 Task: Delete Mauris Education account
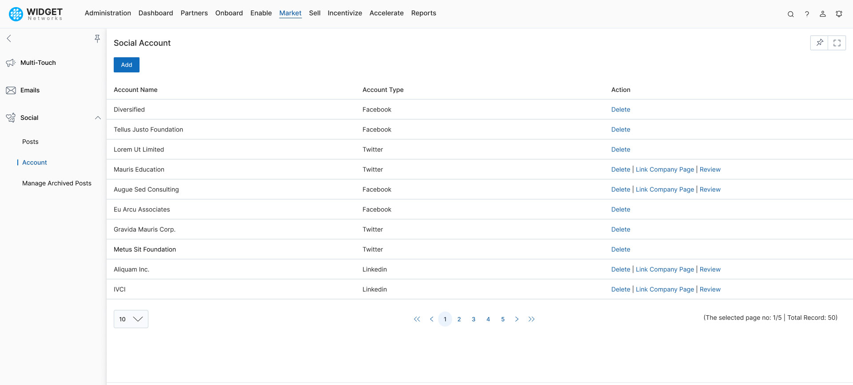621,170
